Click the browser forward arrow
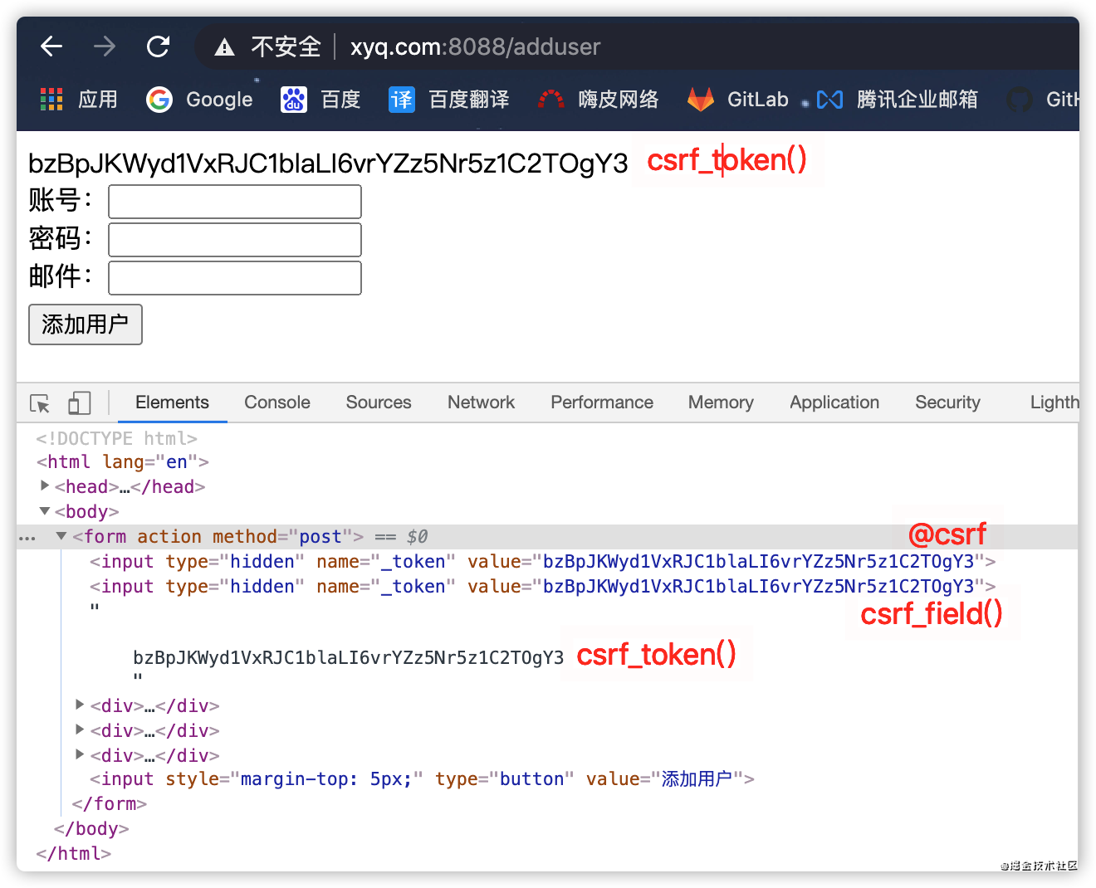 tap(105, 46)
